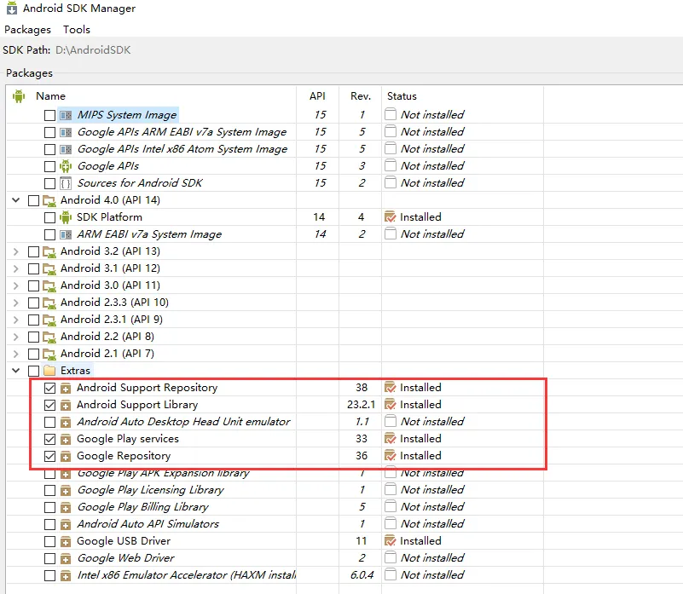Click the Android 2.1 (API 7) folder icon
The image size is (683, 594).
tap(49, 354)
